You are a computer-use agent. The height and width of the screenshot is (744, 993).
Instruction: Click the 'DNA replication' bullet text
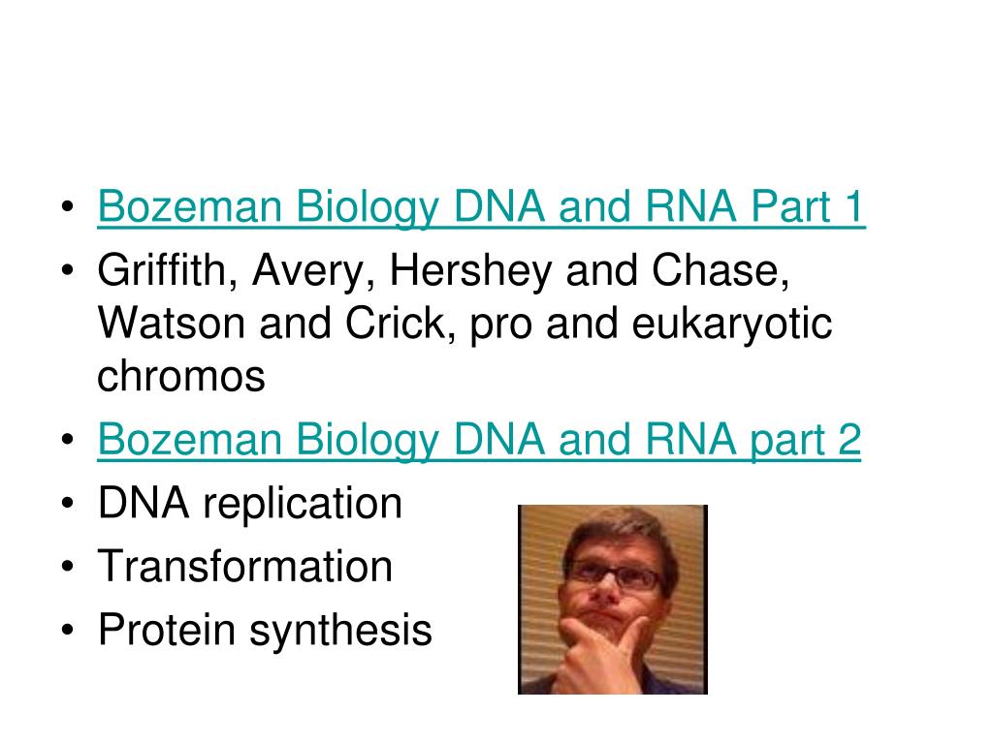click(249, 505)
